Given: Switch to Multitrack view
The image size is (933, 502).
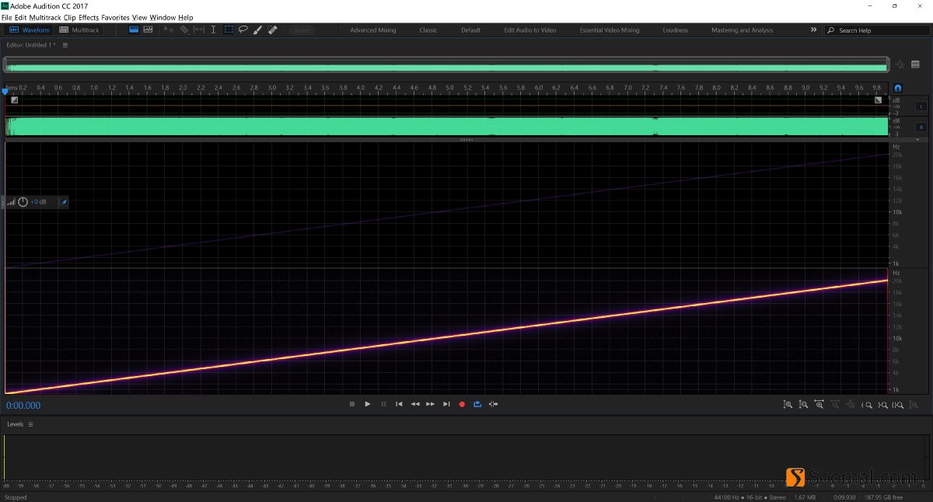Looking at the screenshot, I should [79, 30].
